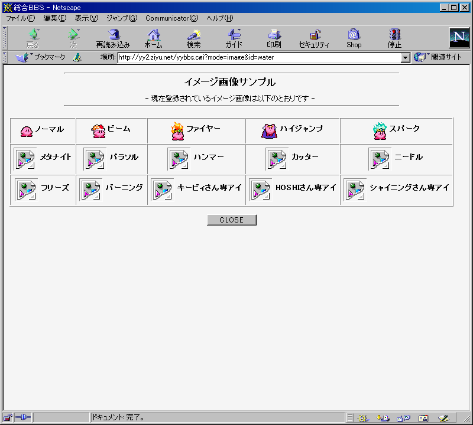Click the online connection status icon
473x425 pixels.
tap(23, 417)
